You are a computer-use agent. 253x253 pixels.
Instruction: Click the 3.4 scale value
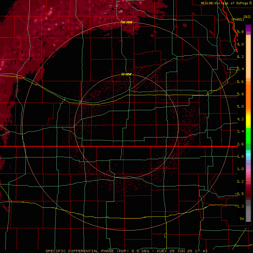pos(240,132)
